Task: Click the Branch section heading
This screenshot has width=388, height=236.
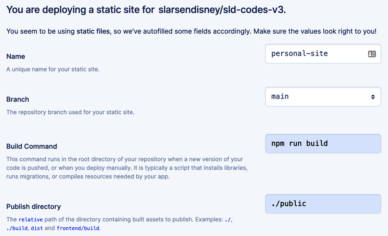Action: (17, 99)
